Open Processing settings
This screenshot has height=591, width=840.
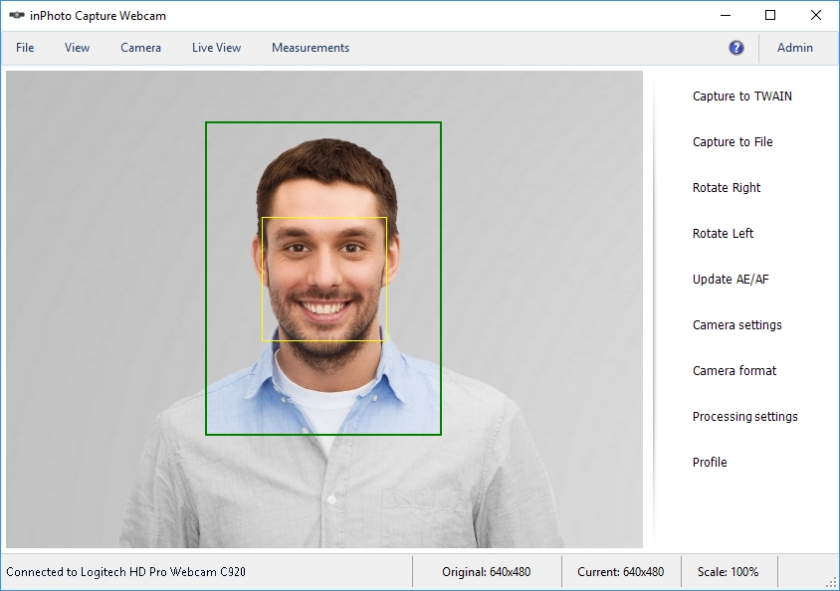click(x=744, y=417)
